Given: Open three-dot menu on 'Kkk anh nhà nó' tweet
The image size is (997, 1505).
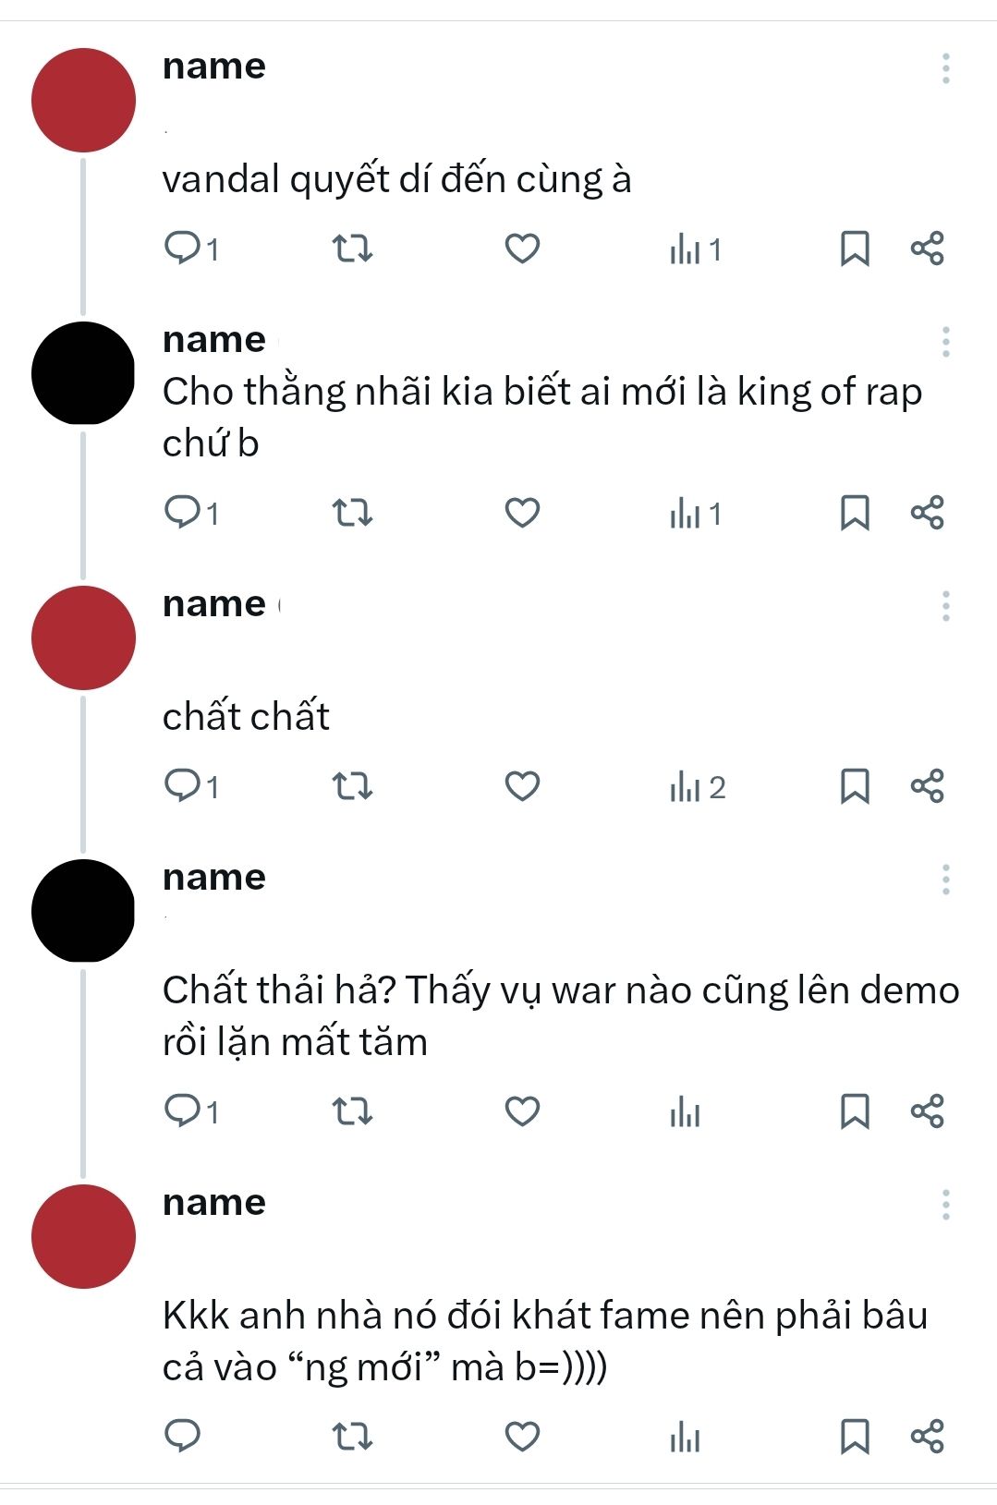Looking at the screenshot, I should click(945, 1205).
